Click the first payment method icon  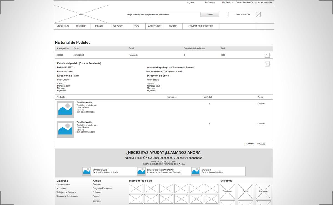(136, 188)
